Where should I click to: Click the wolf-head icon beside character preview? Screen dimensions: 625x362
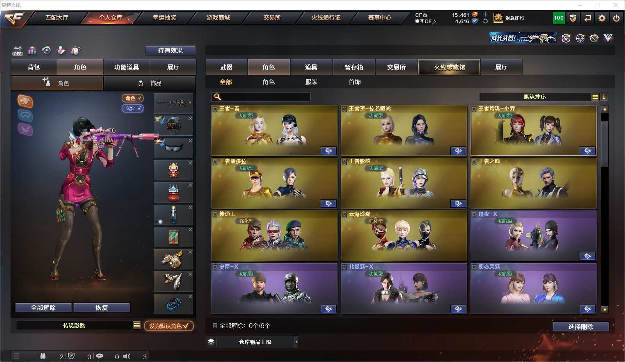click(25, 101)
